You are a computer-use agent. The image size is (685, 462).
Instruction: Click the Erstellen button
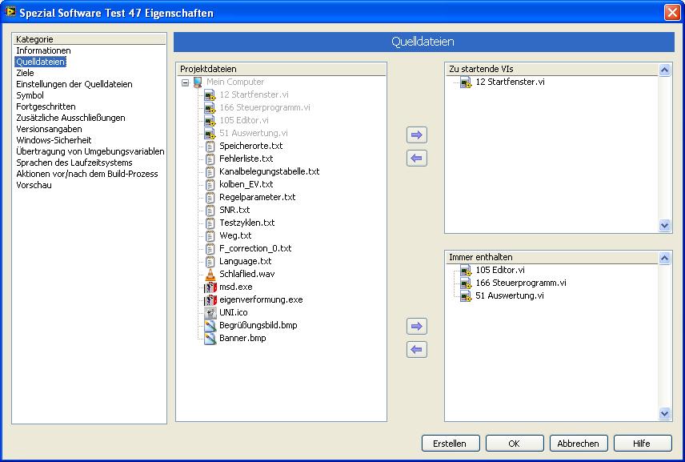click(451, 444)
